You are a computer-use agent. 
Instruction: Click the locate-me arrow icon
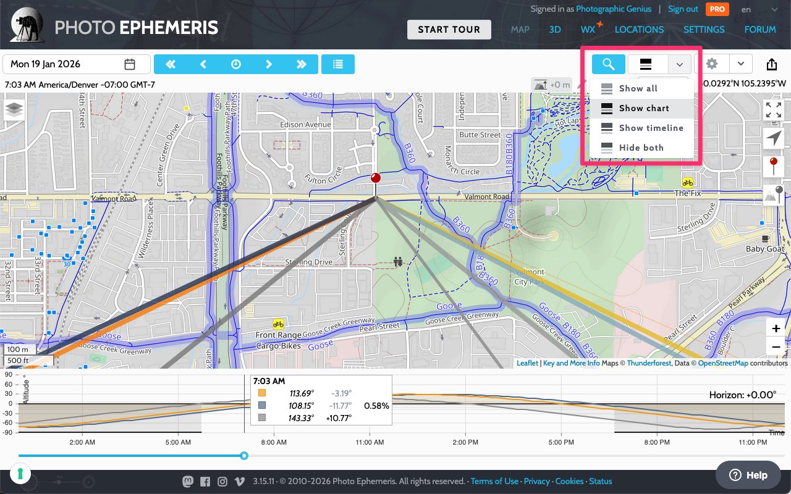[774, 139]
